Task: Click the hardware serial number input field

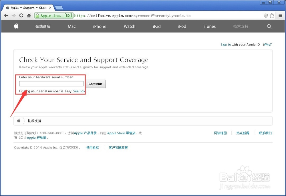Action: pyautogui.click(x=51, y=84)
